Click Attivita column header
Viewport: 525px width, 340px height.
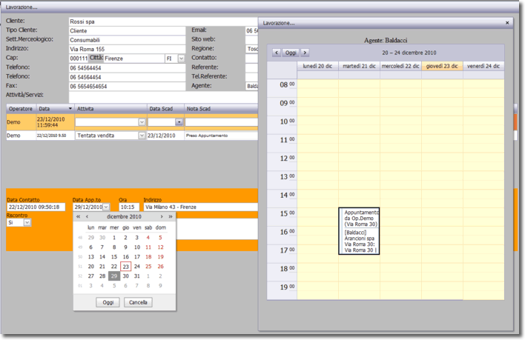tap(110, 109)
